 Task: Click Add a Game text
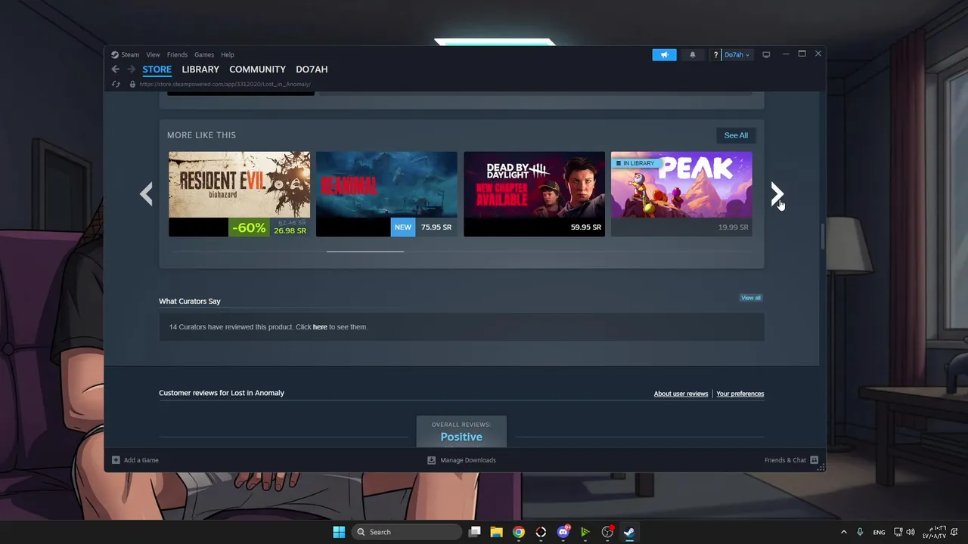click(x=141, y=460)
